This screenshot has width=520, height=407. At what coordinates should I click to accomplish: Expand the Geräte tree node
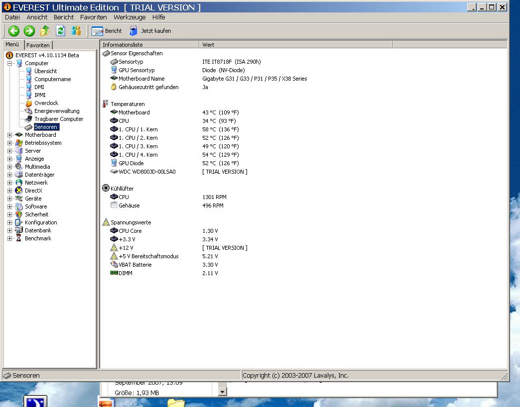pyautogui.click(x=9, y=199)
